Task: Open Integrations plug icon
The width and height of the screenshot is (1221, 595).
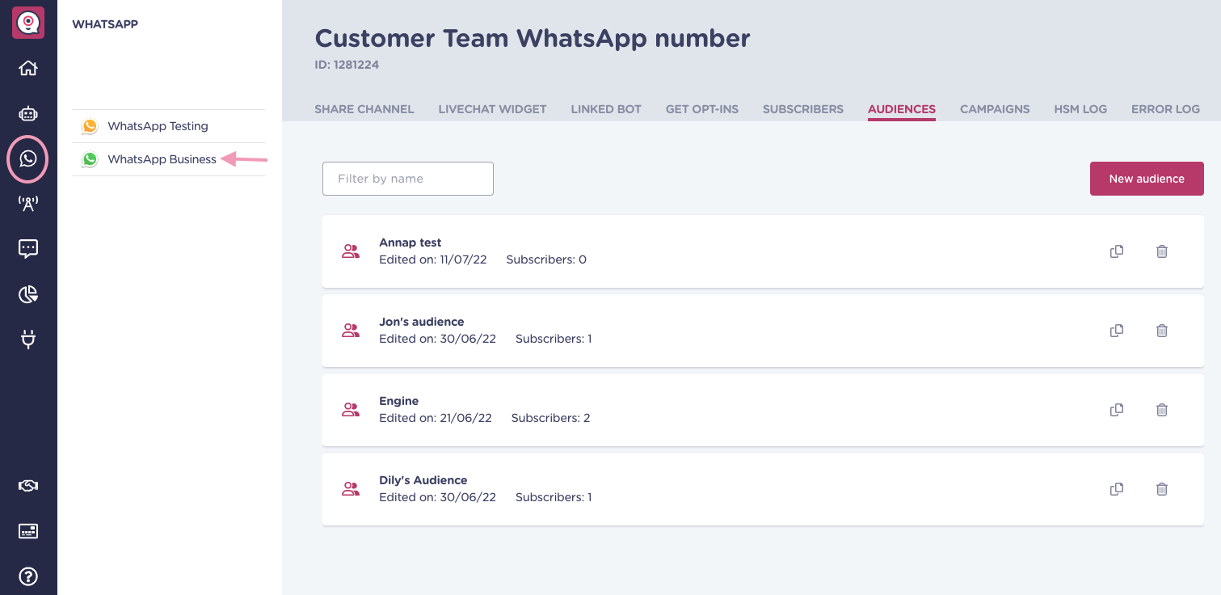Action: [x=28, y=340]
